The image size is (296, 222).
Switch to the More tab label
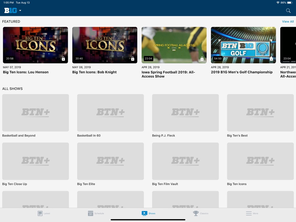255,213
